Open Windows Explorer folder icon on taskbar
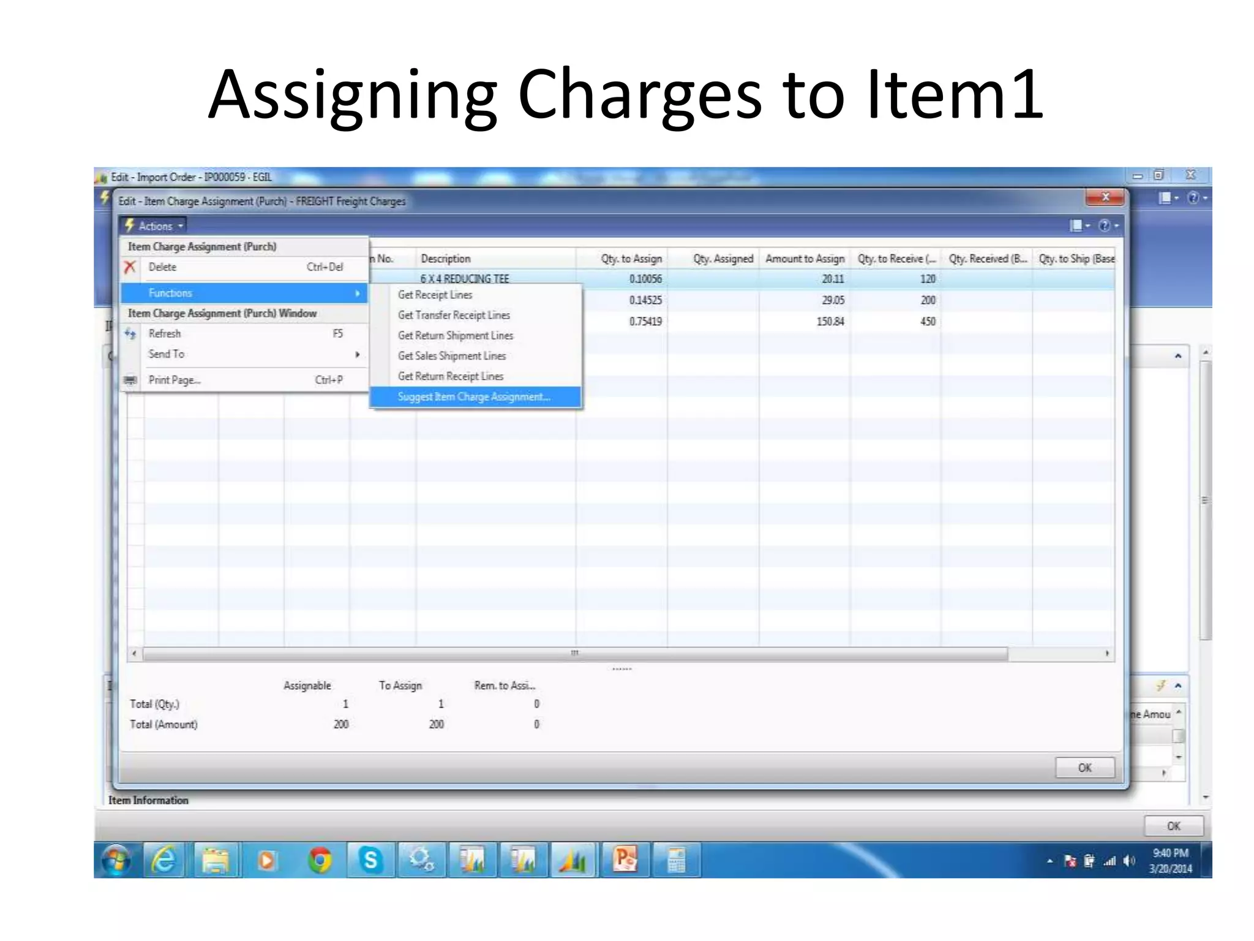Viewport: 1254px width, 941px height. 216,860
